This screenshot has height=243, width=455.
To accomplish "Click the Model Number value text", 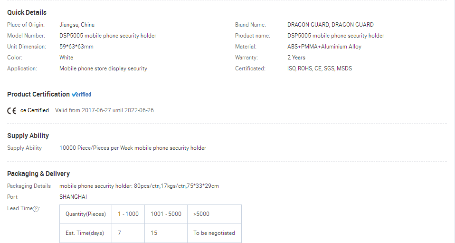I will [x=108, y=36].
